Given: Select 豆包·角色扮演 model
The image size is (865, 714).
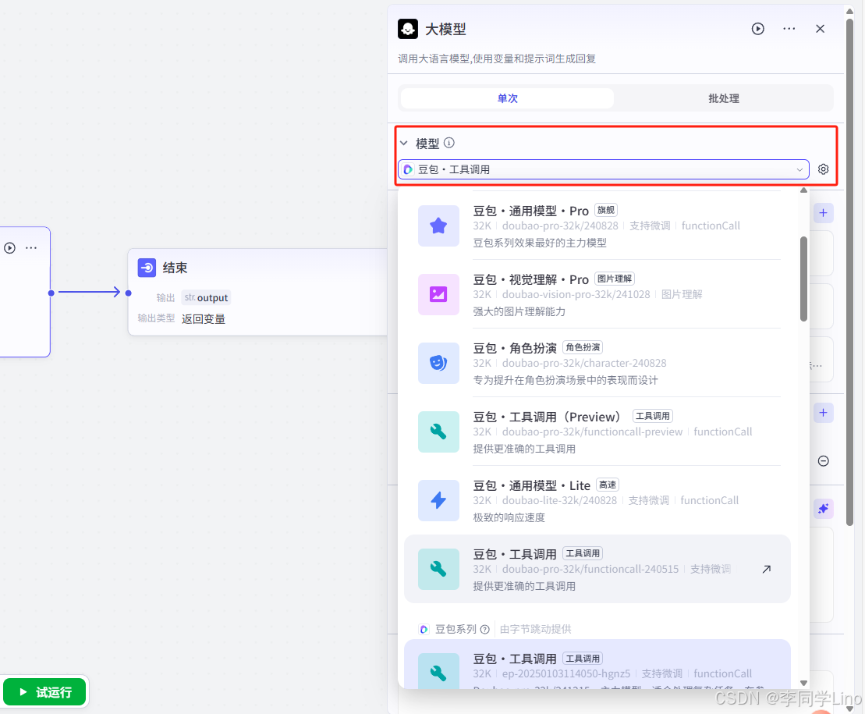Looking at the screenshot, I should (598, 363).
